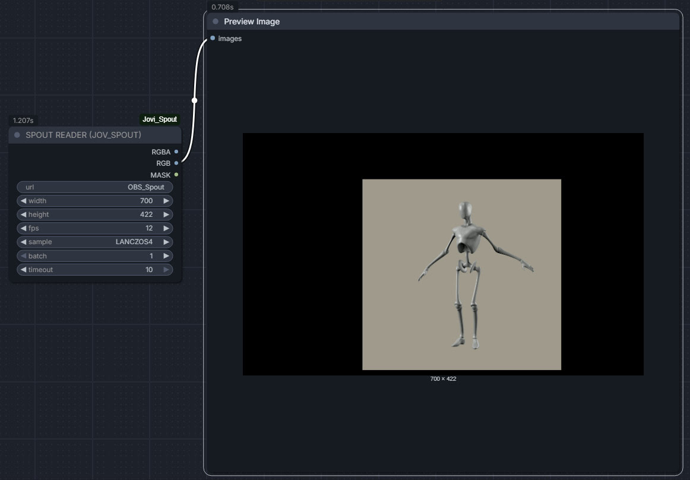Increase fps using the right arrow
The height and width of the screenshot is (480, 690).
tap(166, 228)
